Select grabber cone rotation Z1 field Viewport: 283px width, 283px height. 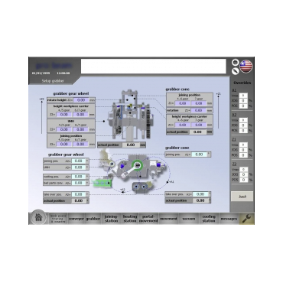pyautogui.click(x=198, y=111)
